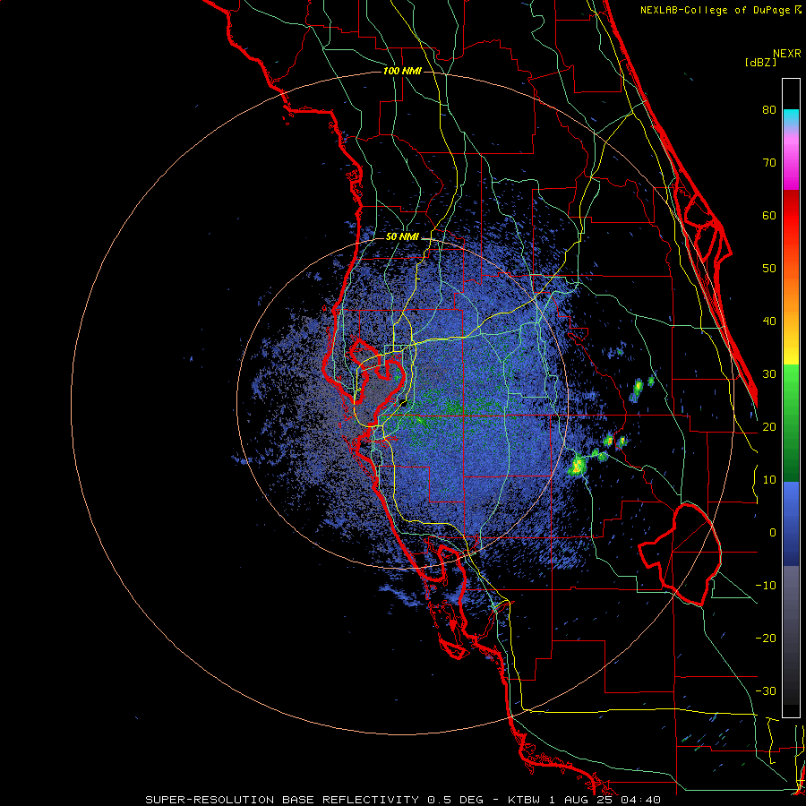Image resolution: width=806 pixels, height=806 pixels.
Task: Select the 60 value on the dBZ scale
Action: [769, 215]
